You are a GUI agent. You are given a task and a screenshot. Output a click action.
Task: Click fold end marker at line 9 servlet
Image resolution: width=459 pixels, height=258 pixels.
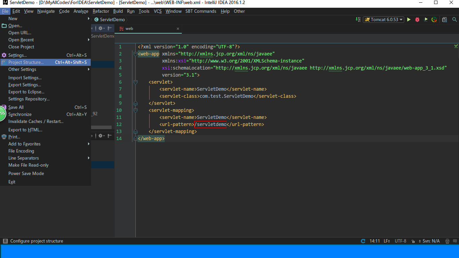[x=135, y=103]
